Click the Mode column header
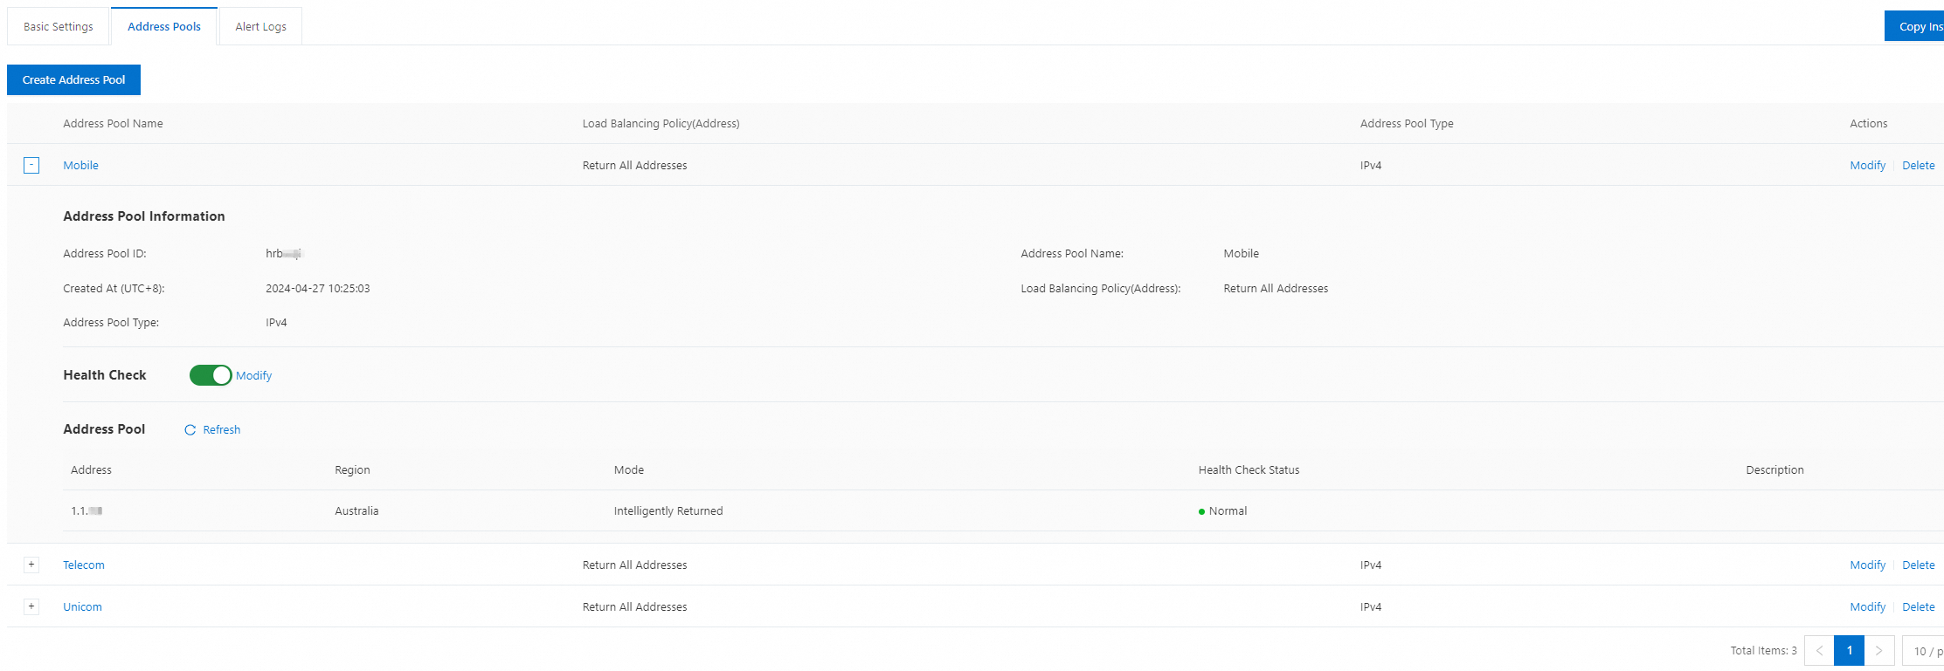The height and width of the screenshot is (671, 1944). [x=629, y=469]
